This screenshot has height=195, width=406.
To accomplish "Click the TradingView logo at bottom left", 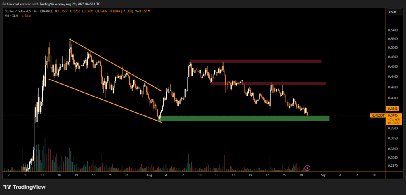I will coord(24,187).
